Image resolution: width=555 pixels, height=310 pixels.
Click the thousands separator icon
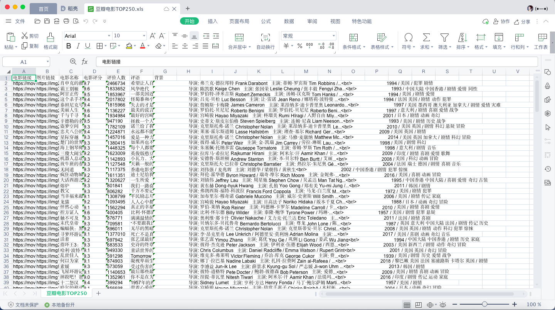(x=309, y=46)
